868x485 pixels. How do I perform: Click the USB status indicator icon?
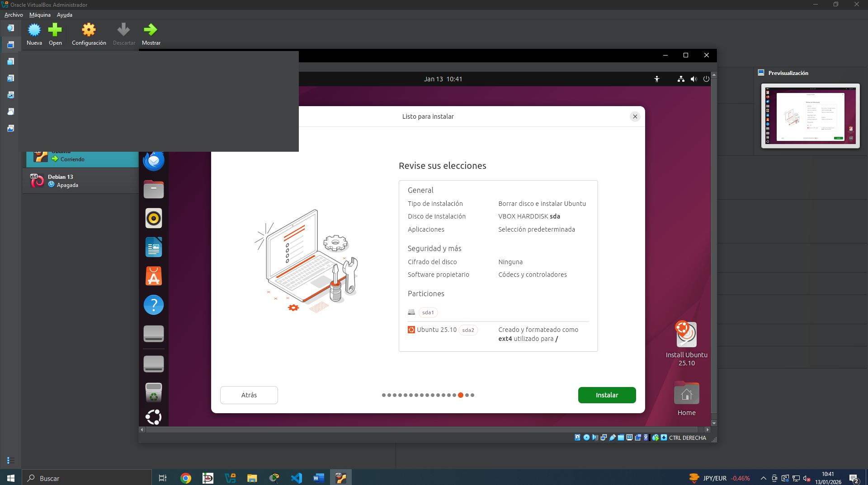(x=613, y=438)
